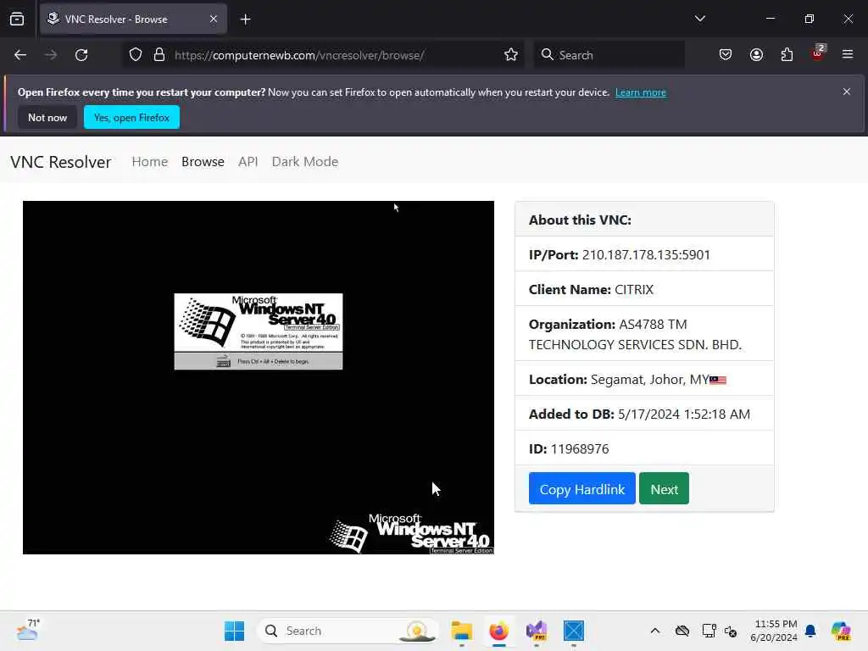Open Copilot Preview taskbar icon
868x651 pixels.
(x=841, y=631)
